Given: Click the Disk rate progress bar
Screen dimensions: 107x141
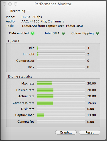Looking at the screenshot, I should coord(61,109).
